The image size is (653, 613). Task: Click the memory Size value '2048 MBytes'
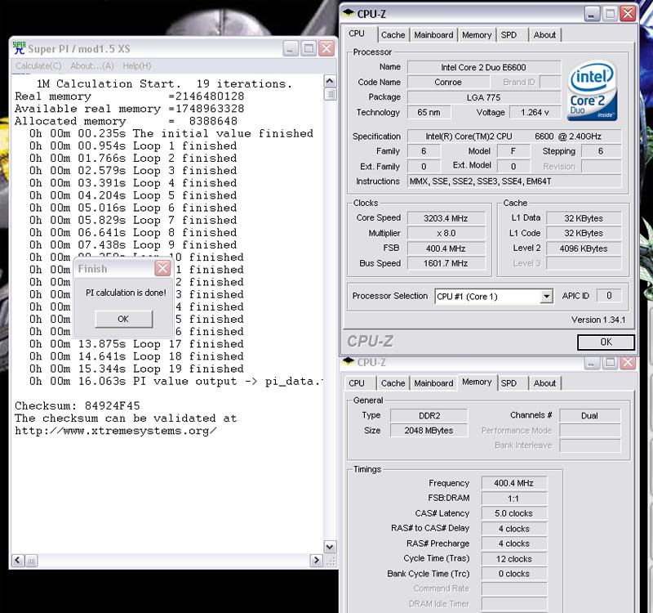tap(429, 431)
